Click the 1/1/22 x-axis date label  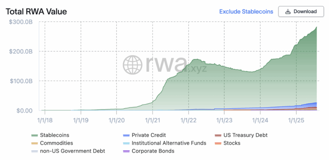coord(188,121)
